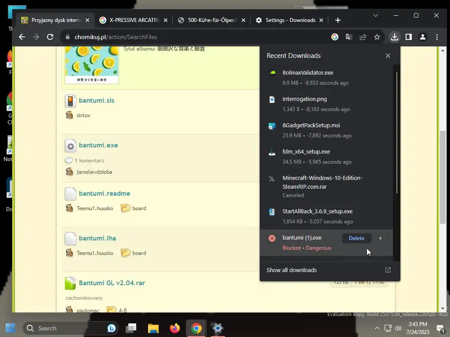Open the 8GadgetPackSetup.msi download
This screenshot has height=337, width=450.
(x=327, y=130)
